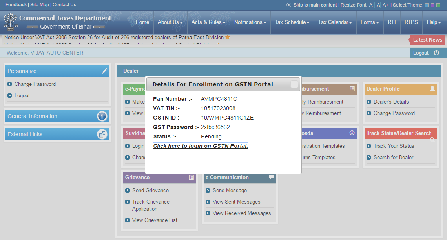Image resolution: width=447 pixels, height=240 pixels.
Task: Expand the About Us dropdown menu
Action: 170,22
